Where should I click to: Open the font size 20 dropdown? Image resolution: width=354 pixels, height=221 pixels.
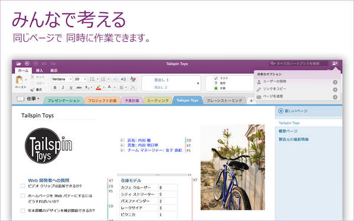(85, 79)
